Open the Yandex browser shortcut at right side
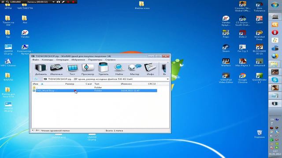Viewport: 282px width, 158px height. 226,21
